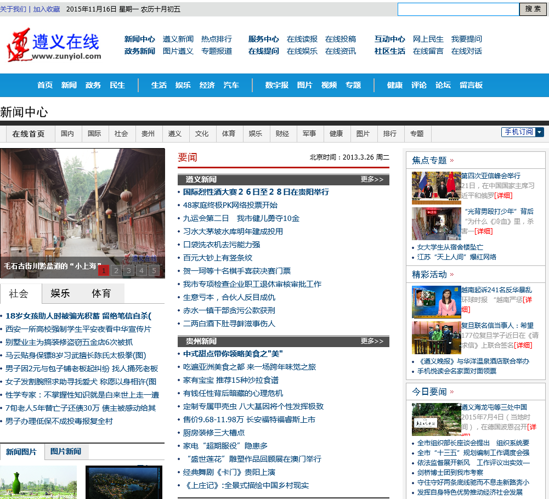Select slide 2 in the image carousel

point(116,270)
